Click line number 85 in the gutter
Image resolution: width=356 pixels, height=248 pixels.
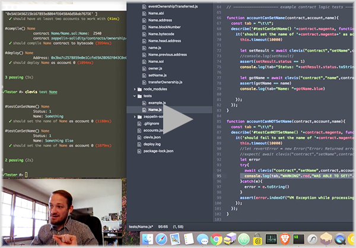[x=218, y=121]
